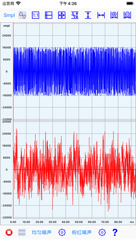Viewport: 136px width, 241px height.
Task: Open help with the question mark
Action: (x=115, y=232)
